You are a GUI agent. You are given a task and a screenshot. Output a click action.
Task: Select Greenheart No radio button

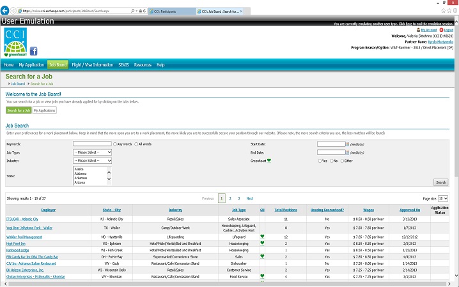[332, 161]
